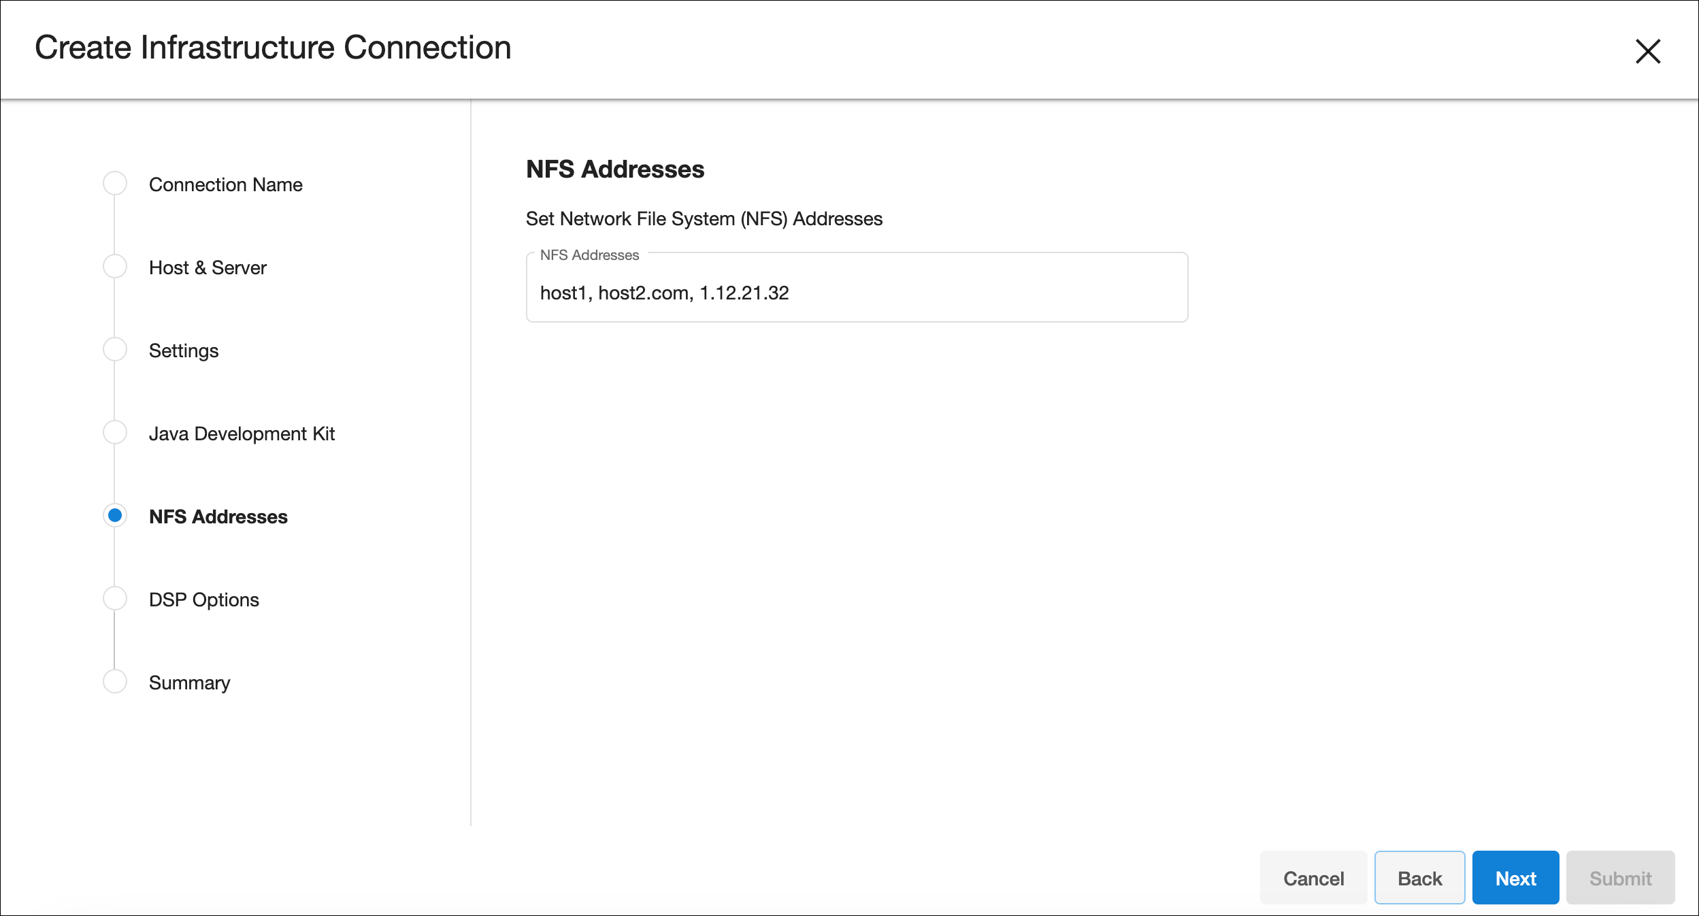Image resolution: width=1699 pixels, height=916 pixels.
Task: Click the Connection Name step circle
Action: tap(115, 184)
